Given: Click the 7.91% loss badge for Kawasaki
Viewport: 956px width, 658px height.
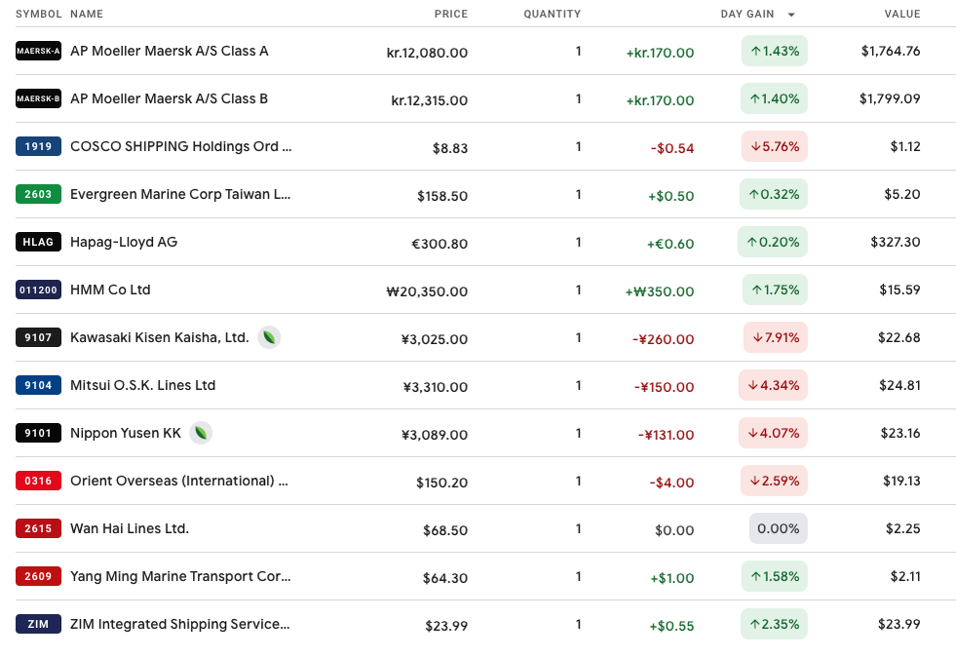Looking at the screenshot, I should (x=776, y=337).
